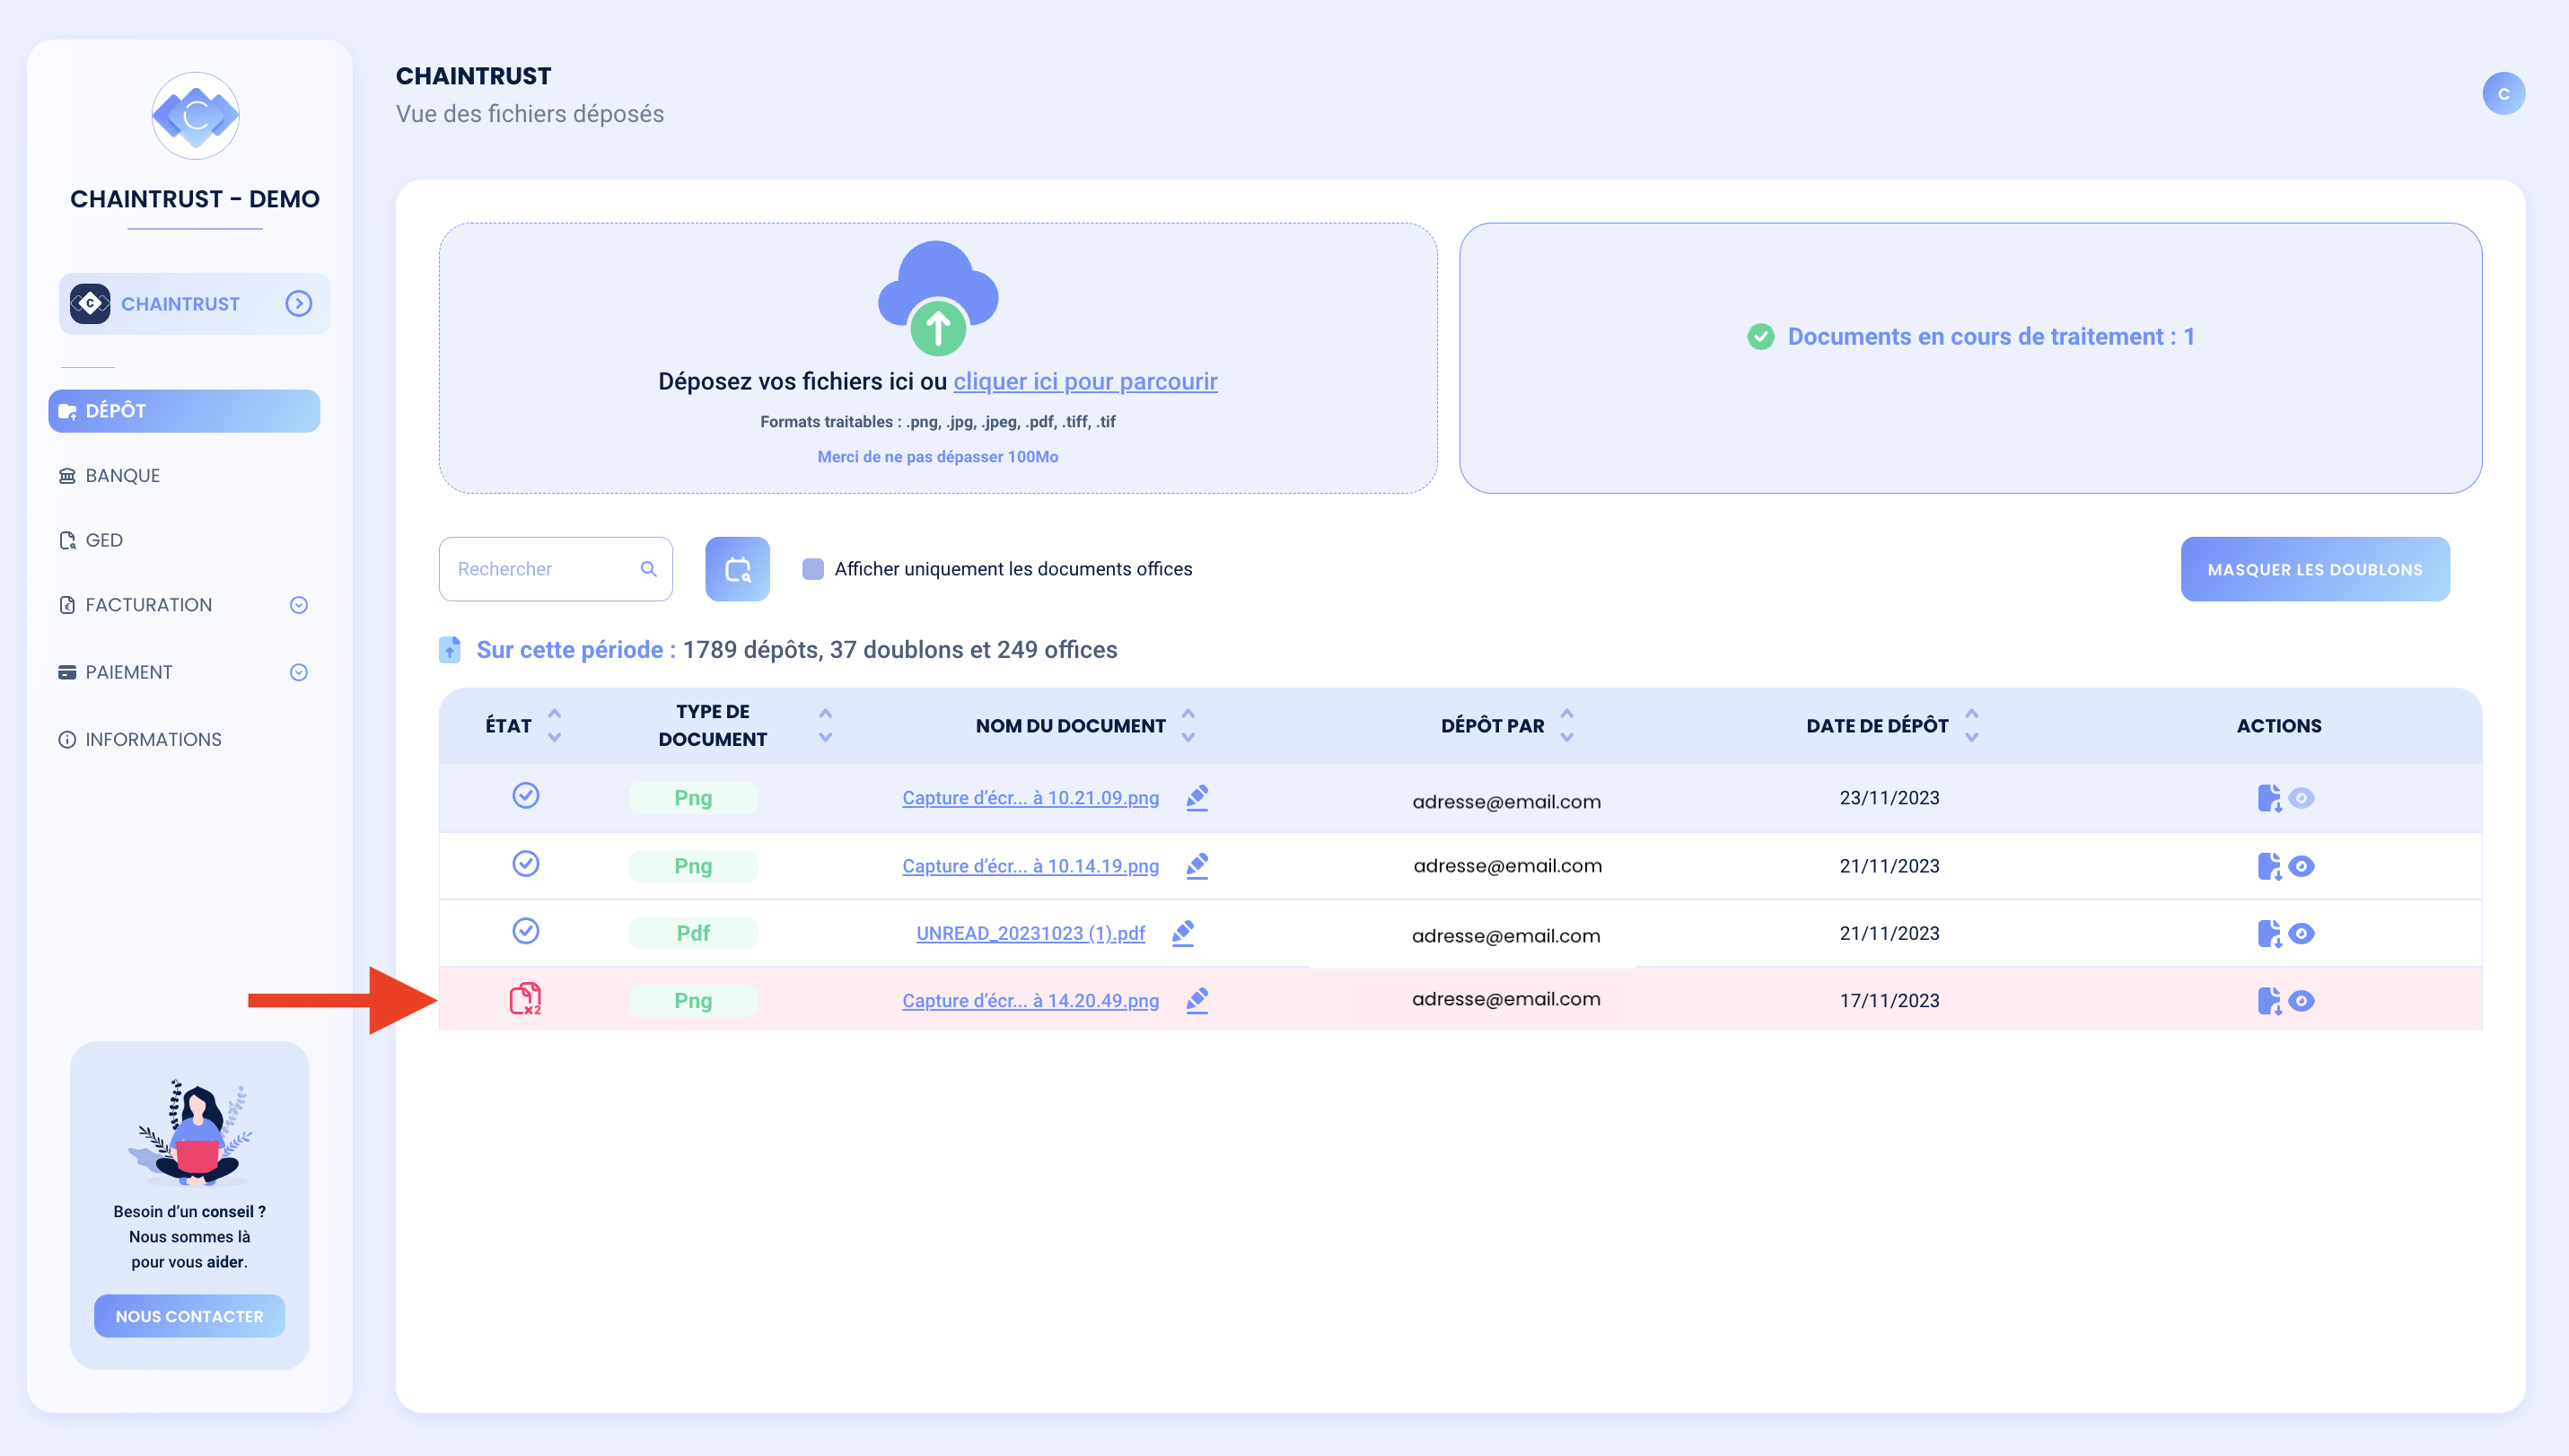View the 17/11/2023 duplicate with the eye icon
Image resolution: width=2569 pixels, height=1456 pixels.
2301,1001
